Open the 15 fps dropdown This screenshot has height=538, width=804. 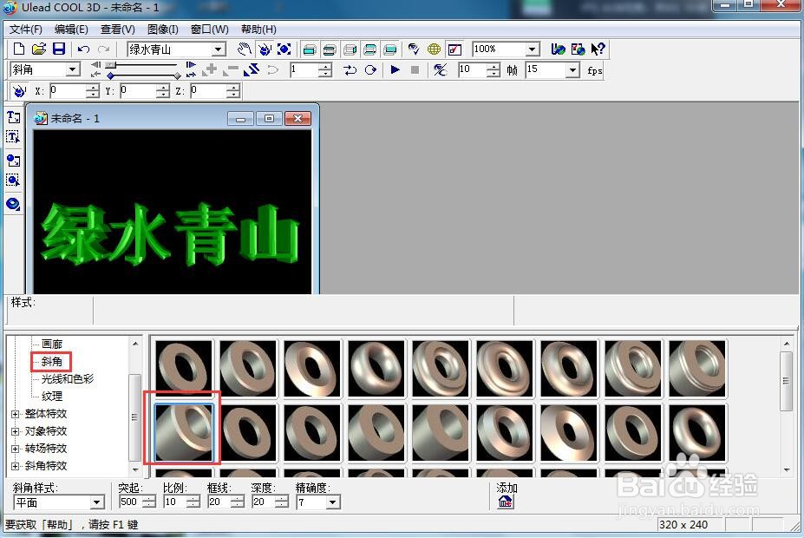(x=572, y=69)
